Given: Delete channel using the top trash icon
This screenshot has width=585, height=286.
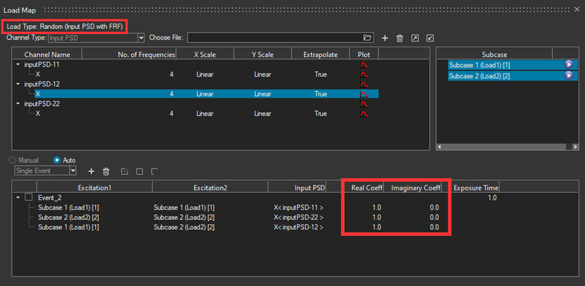Looking at the screenshot, I should (399, 38).
